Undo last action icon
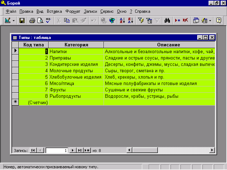 pyautogui.click(x=94, y=21)
